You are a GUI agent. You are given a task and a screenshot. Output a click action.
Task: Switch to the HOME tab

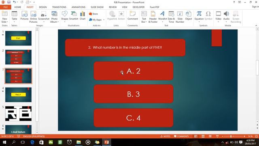[18, 7]
